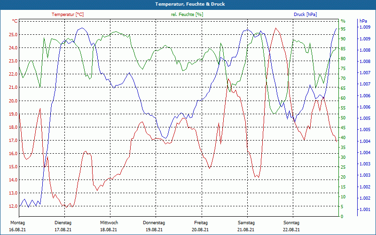Click the green humidity axis value '55'
The image size is (376, 235).
(x=343, y=108)
